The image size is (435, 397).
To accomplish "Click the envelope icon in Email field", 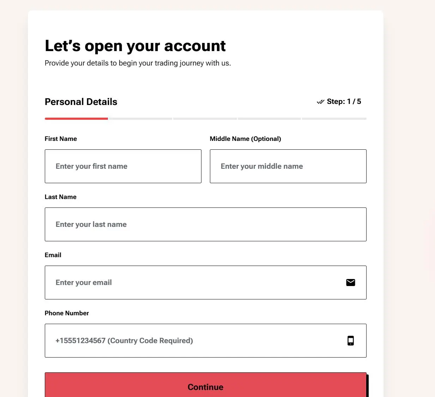I will point(350,283).
